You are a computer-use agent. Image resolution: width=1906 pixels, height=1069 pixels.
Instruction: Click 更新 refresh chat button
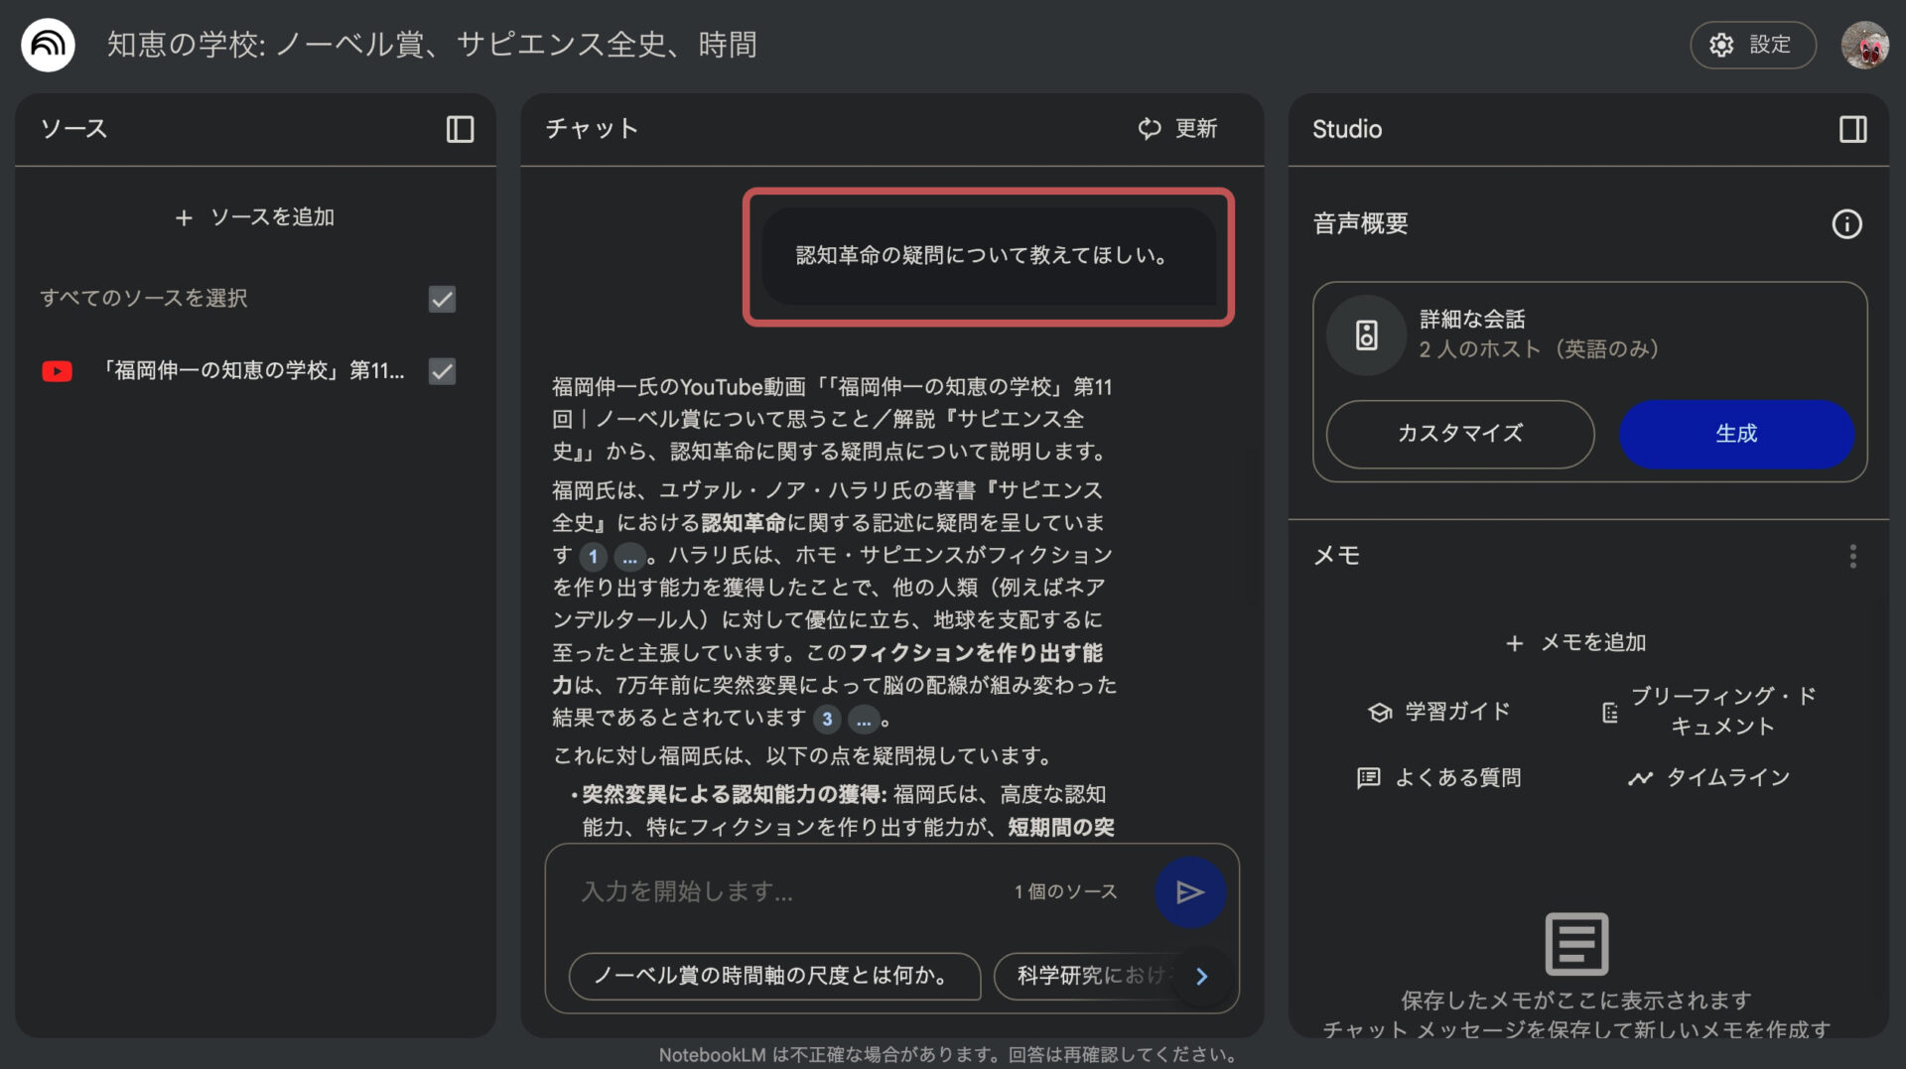click(x=1177, y=129)
